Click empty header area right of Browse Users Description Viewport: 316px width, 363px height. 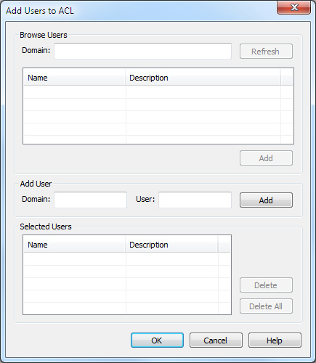click(287, 78)
